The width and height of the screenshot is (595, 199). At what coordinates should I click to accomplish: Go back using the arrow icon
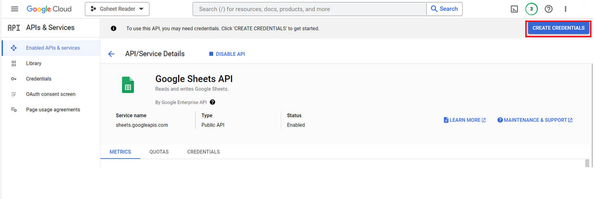point(111,54)
